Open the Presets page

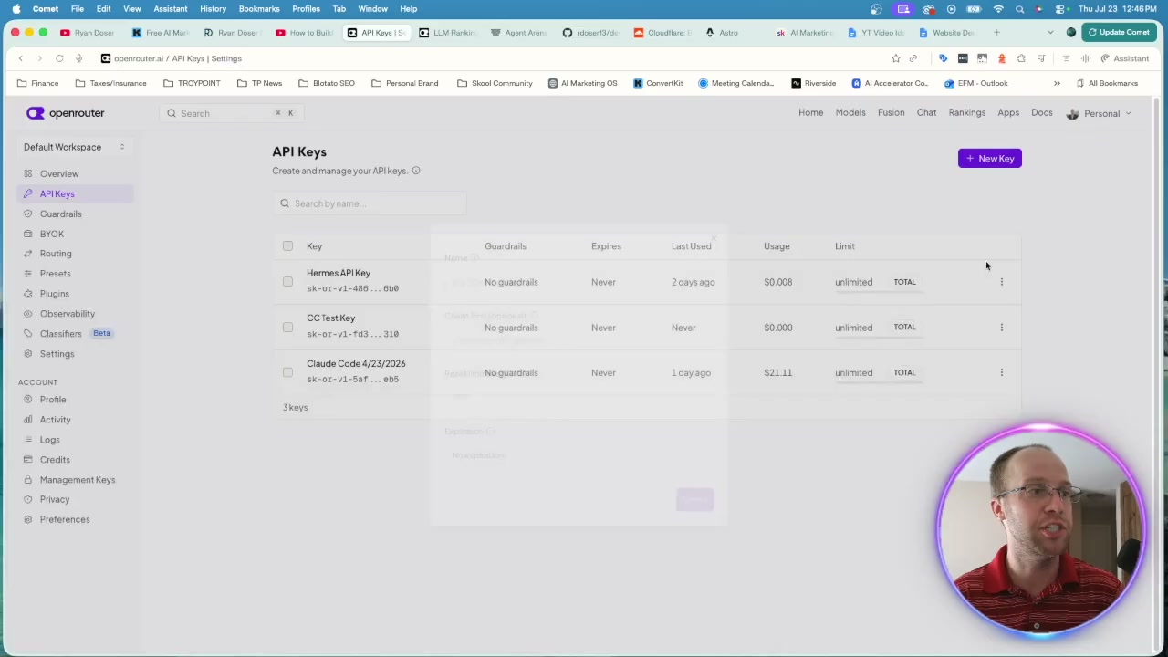pos(55,274)
